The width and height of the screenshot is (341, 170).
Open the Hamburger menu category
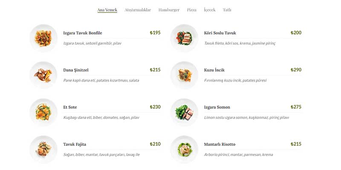(169, 10)
